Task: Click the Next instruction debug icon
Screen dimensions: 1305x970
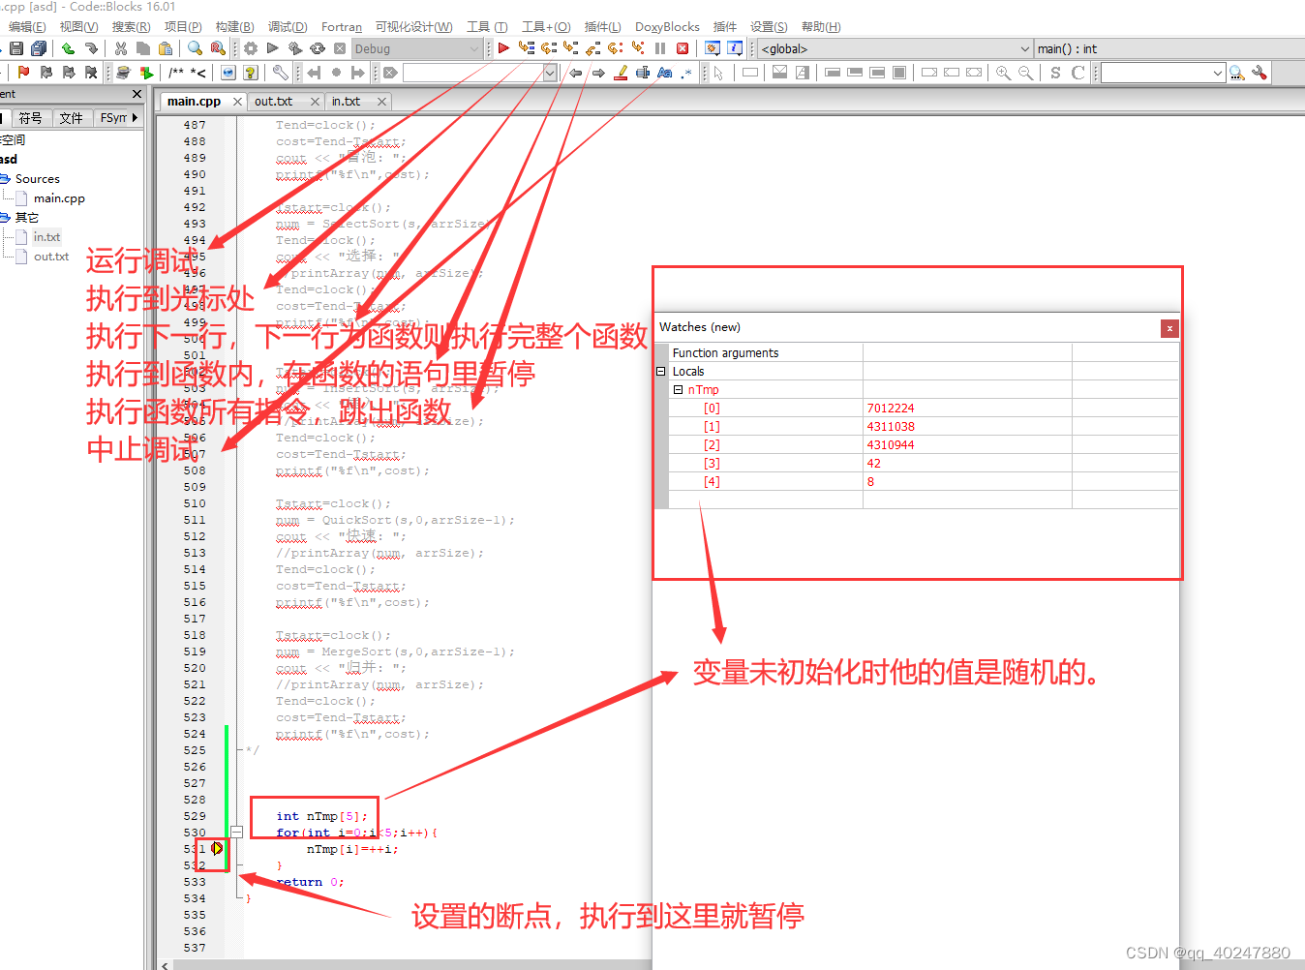Action: click(x=615, y=48)
